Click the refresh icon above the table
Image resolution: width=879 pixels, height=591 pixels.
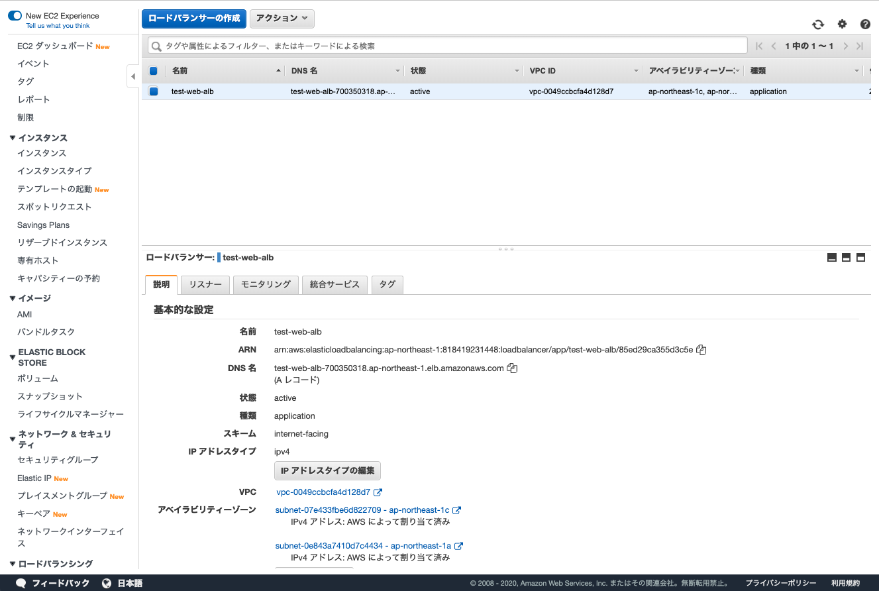817,24
